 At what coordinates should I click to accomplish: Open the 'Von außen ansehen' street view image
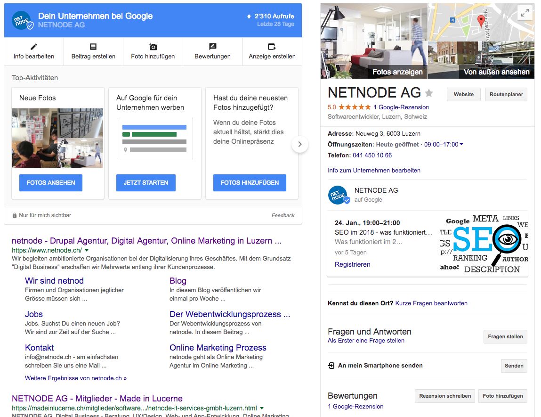[481, 60]
